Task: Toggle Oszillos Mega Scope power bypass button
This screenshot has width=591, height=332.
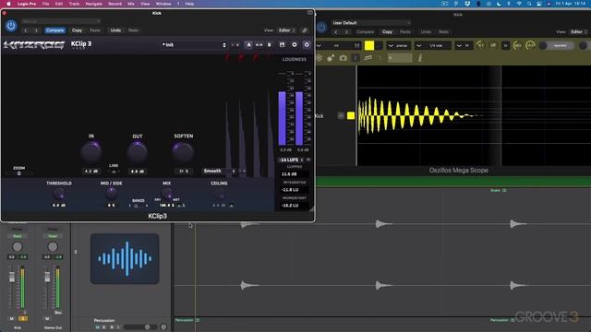Action: pyautogui.click(x=321, y=27)
